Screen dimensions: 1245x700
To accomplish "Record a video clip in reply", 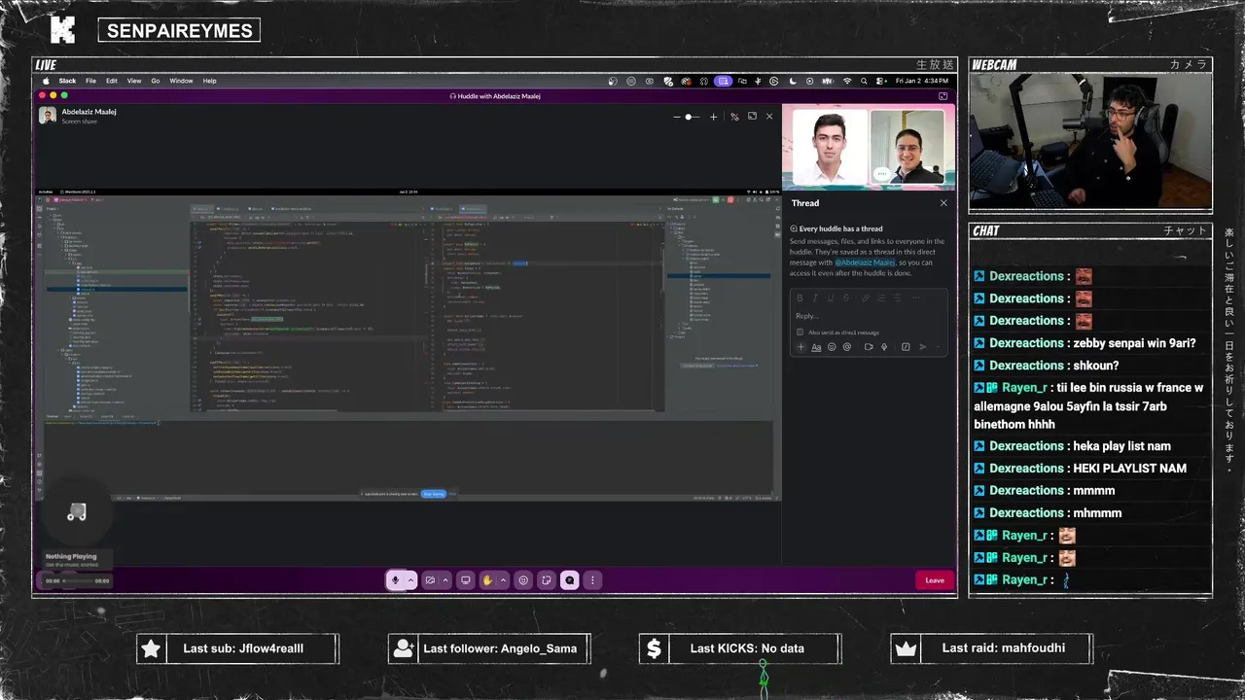I will pos(869,347).
